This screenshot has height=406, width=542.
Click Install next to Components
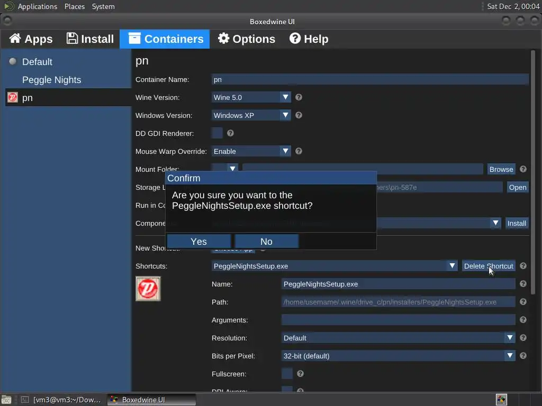(517, 223)
